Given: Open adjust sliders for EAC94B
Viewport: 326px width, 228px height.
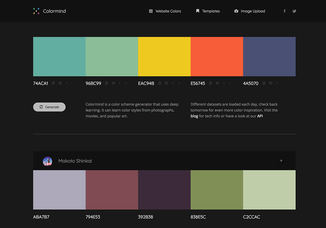Looking at the screenshot, I should 166,83.
